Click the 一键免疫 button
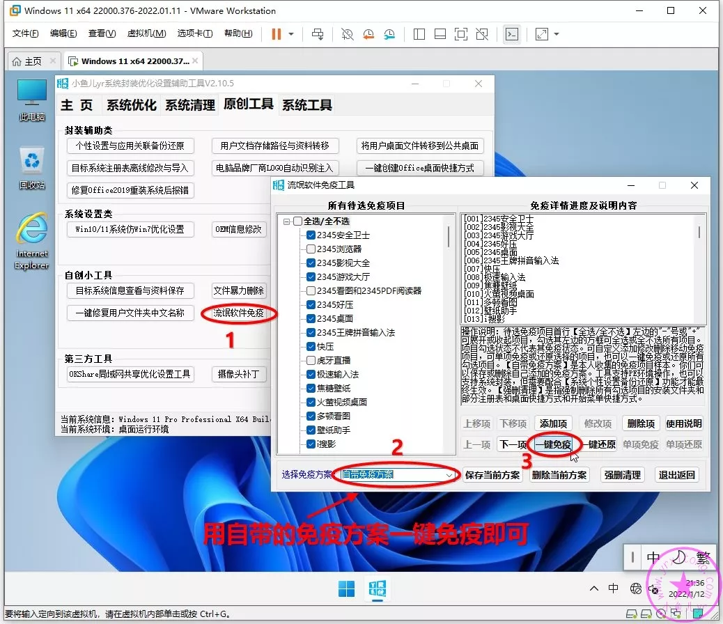The width and height of the screenshot is (723, 624). coord(554,444)
